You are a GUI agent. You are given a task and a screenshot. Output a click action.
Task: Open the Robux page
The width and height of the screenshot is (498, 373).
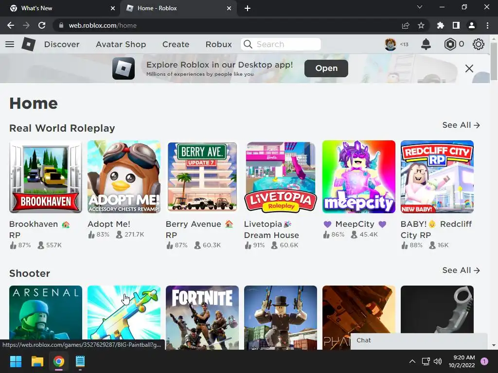[218, 44]
